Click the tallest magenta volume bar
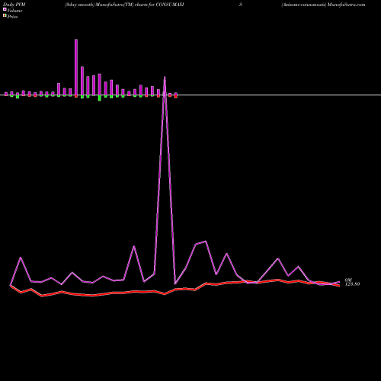This screenshot has width=381, height=381. click(76, 67)
